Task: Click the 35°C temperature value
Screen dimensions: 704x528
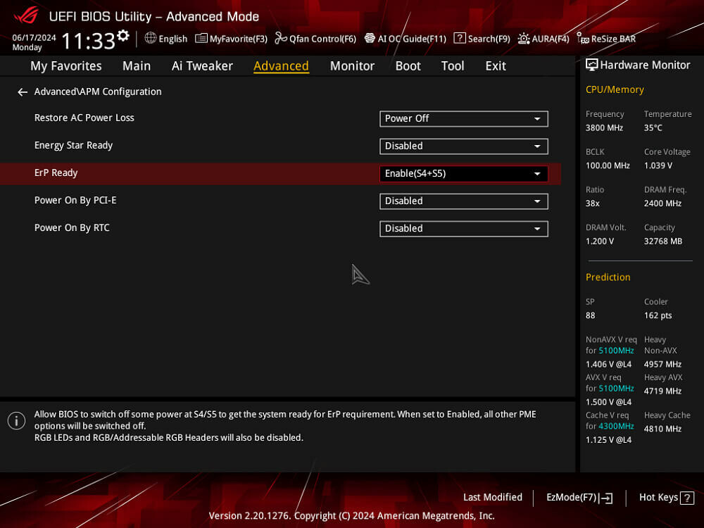Action: coord(653,128)
